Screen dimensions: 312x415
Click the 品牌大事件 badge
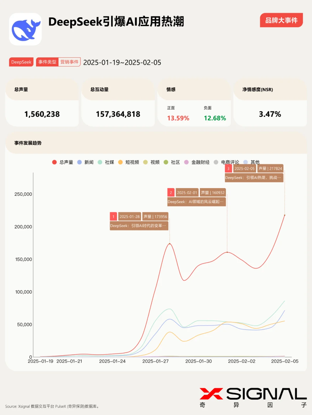click(281, 20)
